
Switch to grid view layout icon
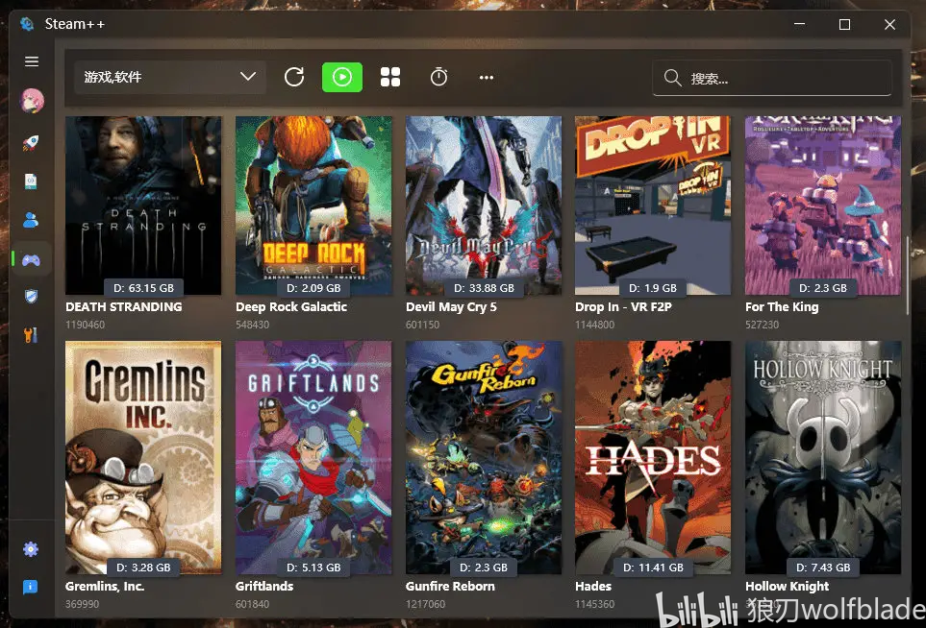[390, 77]
